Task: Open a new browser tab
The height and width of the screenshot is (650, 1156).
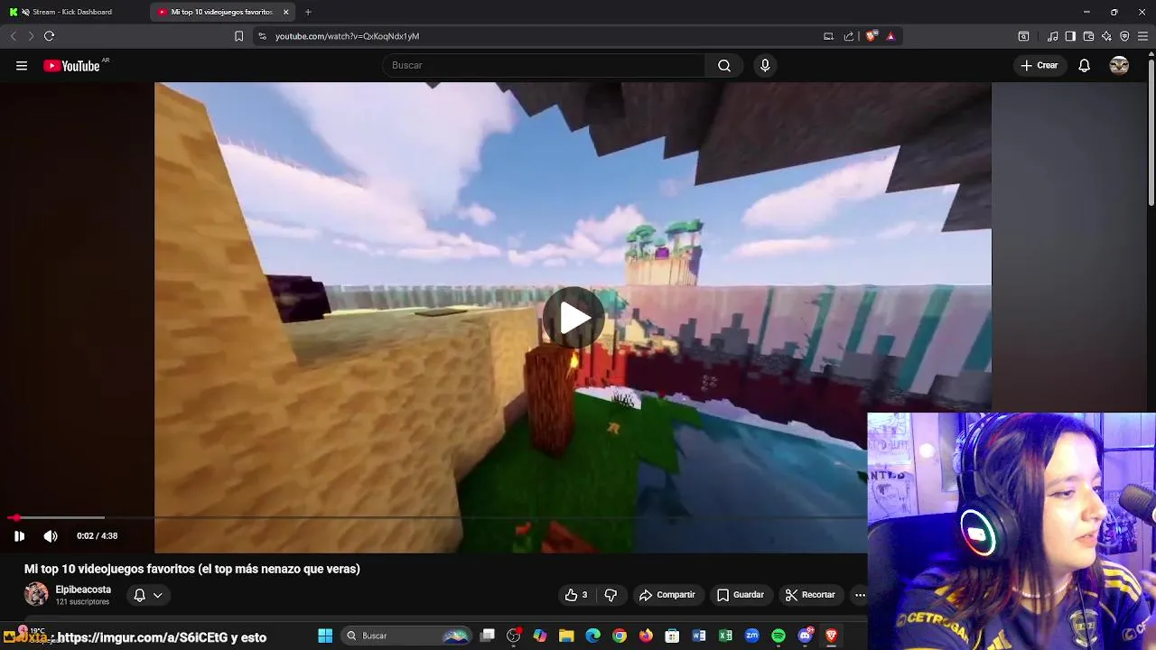Action: click(x=308, y=12)
